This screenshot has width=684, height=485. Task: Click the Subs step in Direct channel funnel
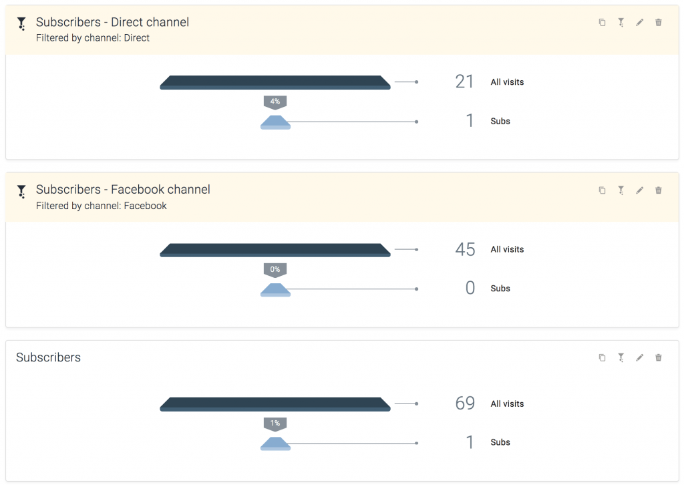(275, 122)
